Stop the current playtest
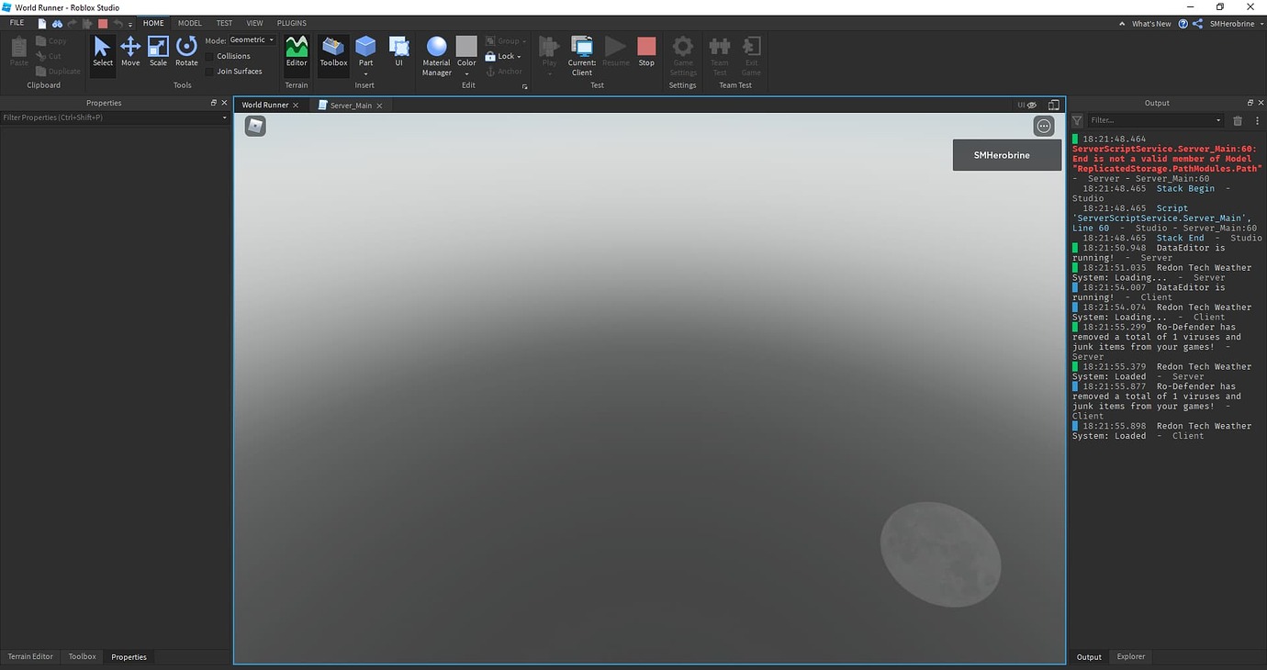1267x670 pixels. (x=646, y=52)
